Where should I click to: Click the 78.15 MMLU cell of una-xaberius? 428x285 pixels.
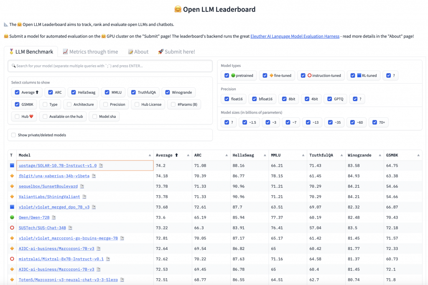pyautogui.click(x=288, y=176)
